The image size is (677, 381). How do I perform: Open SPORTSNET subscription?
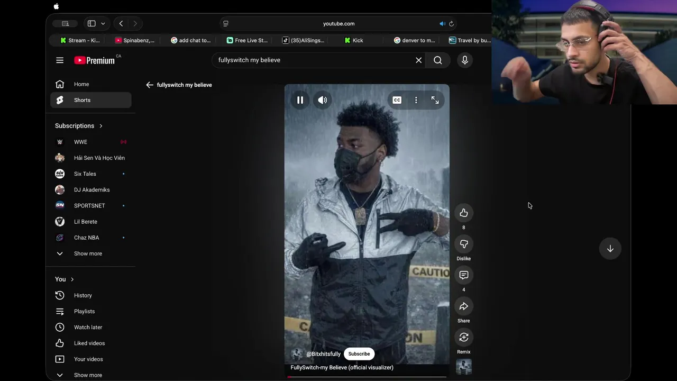90,205
